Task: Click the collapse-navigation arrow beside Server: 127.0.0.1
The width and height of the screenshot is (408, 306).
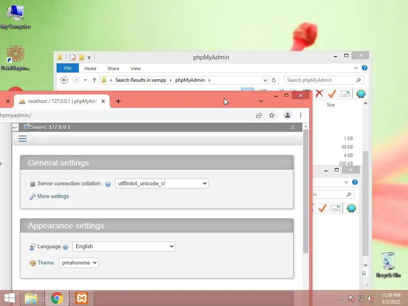Action: click(16, 127)
